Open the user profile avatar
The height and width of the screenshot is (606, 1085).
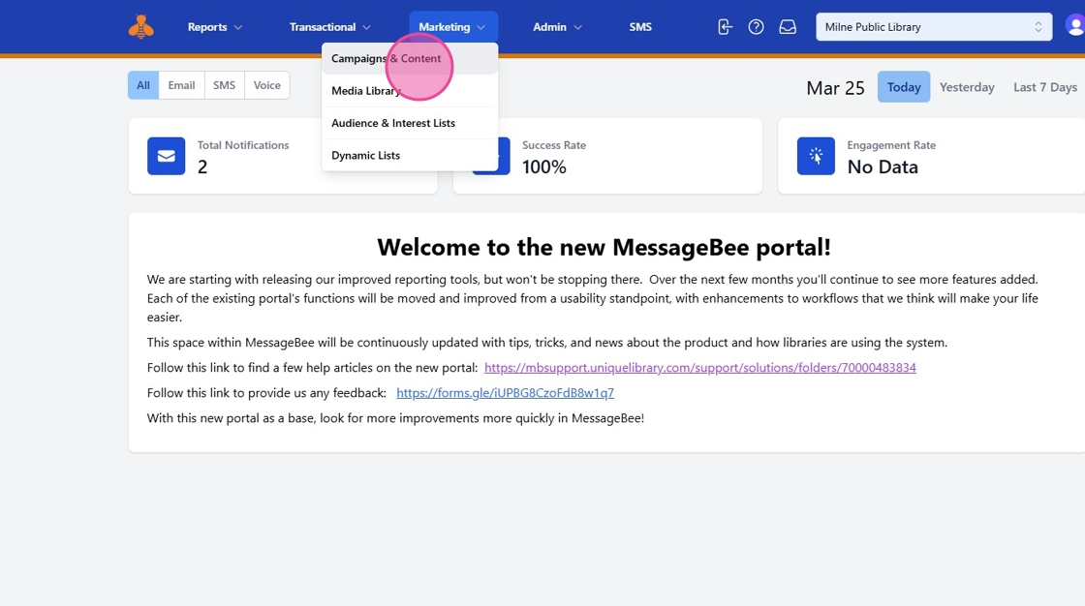click(1075, 26)
